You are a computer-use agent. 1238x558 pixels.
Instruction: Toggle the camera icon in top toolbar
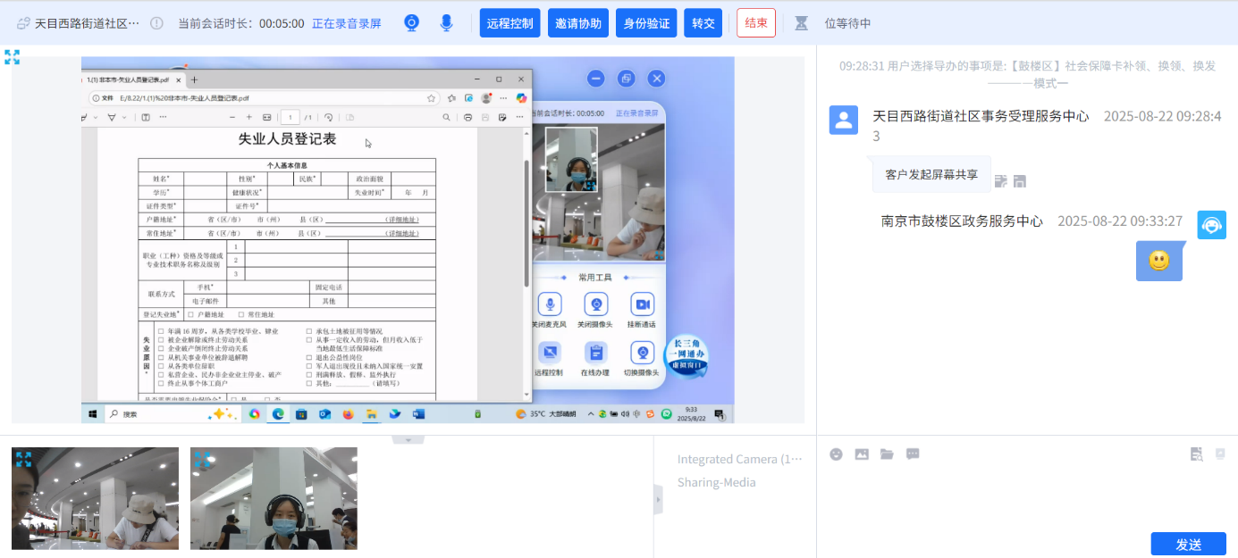point(411,23)
